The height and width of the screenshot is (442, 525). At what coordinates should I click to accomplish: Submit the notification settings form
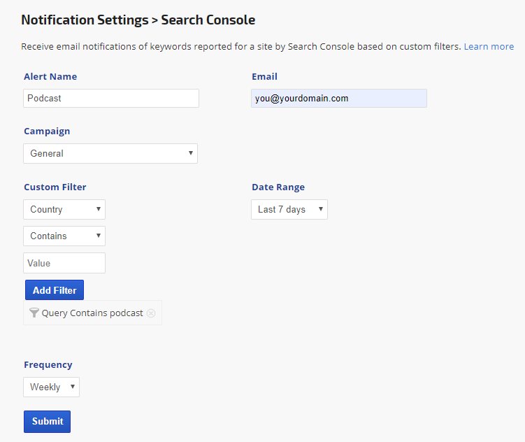point(47,421)
